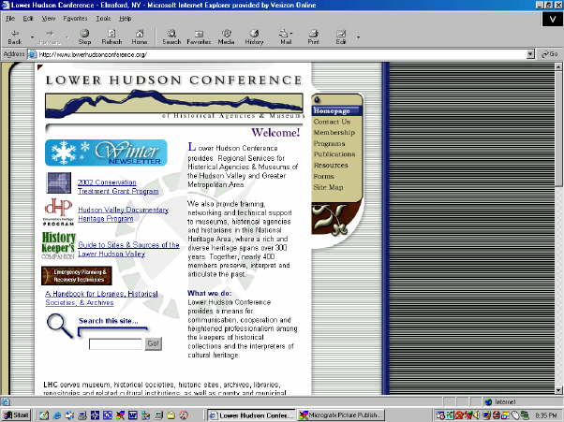The width and height of the screenshot is (564, 422).
Task: Expand the toolbar overflow arrow after Edit
Action: 358,37
